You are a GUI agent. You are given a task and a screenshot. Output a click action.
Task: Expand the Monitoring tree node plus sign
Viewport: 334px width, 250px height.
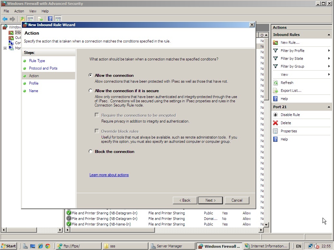[5, 48]
